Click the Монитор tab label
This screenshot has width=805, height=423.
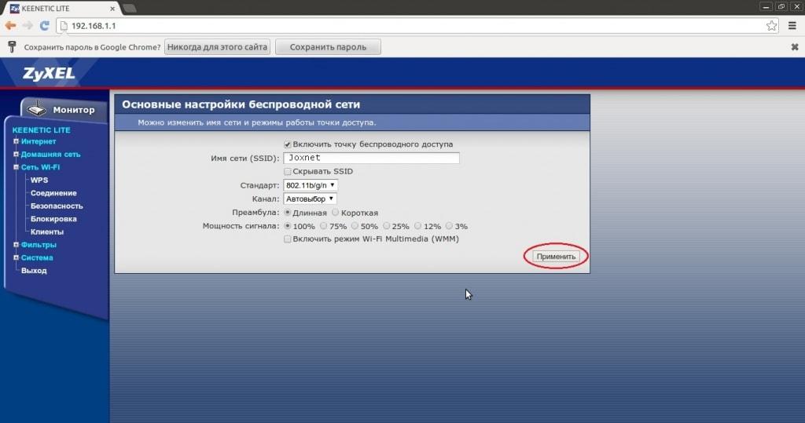pos(74,110)
